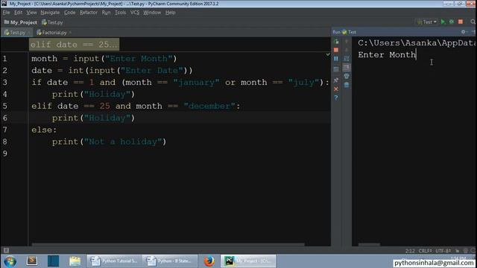Open the Window menu
Image resolution: width=477 pixels, height=268 pixels.
click(x=152, y=13)
